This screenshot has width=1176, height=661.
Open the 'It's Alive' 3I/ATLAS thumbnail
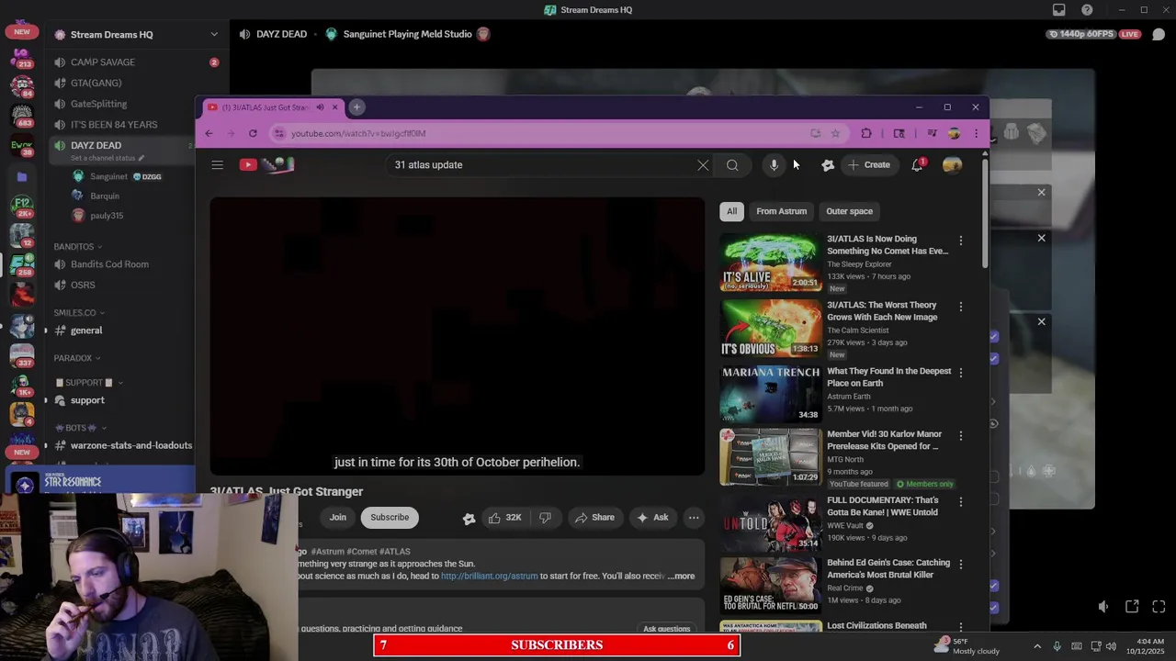[x=770, y=263]
